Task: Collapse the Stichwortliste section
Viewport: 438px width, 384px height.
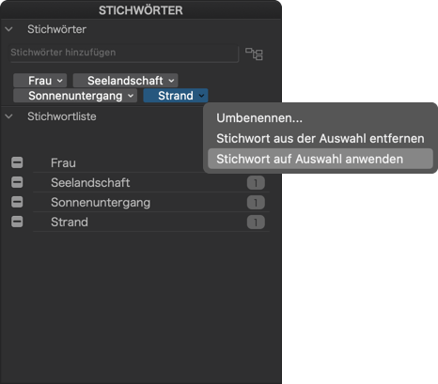Action: 8,116
